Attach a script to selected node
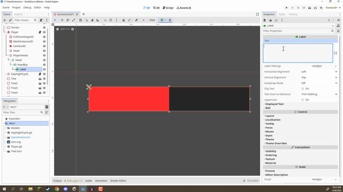343x192 pixels. click(41, 20)
